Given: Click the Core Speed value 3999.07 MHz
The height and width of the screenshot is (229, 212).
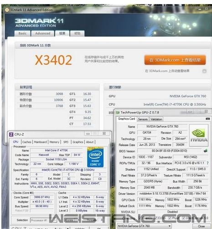Looking at the screenshot, I should [42, 197].
